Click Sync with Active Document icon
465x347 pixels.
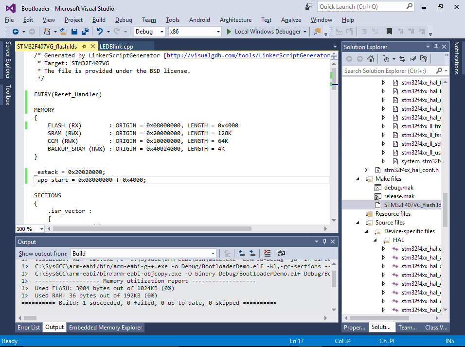pos(402,59)
